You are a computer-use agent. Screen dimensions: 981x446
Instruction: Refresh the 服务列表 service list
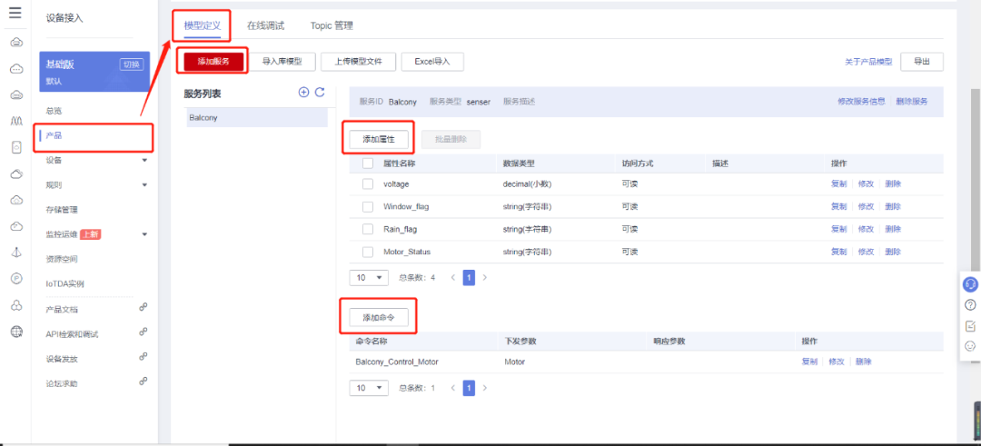point(320,92)
